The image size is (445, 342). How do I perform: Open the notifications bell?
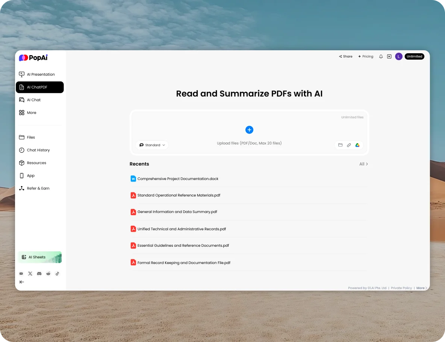(x=381, y=56)
